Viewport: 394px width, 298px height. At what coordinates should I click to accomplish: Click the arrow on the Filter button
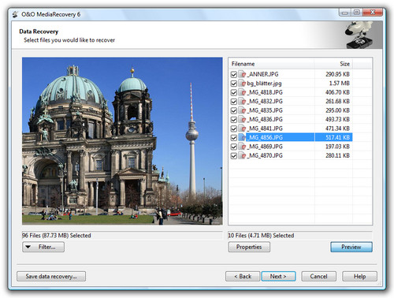point(28,247)
